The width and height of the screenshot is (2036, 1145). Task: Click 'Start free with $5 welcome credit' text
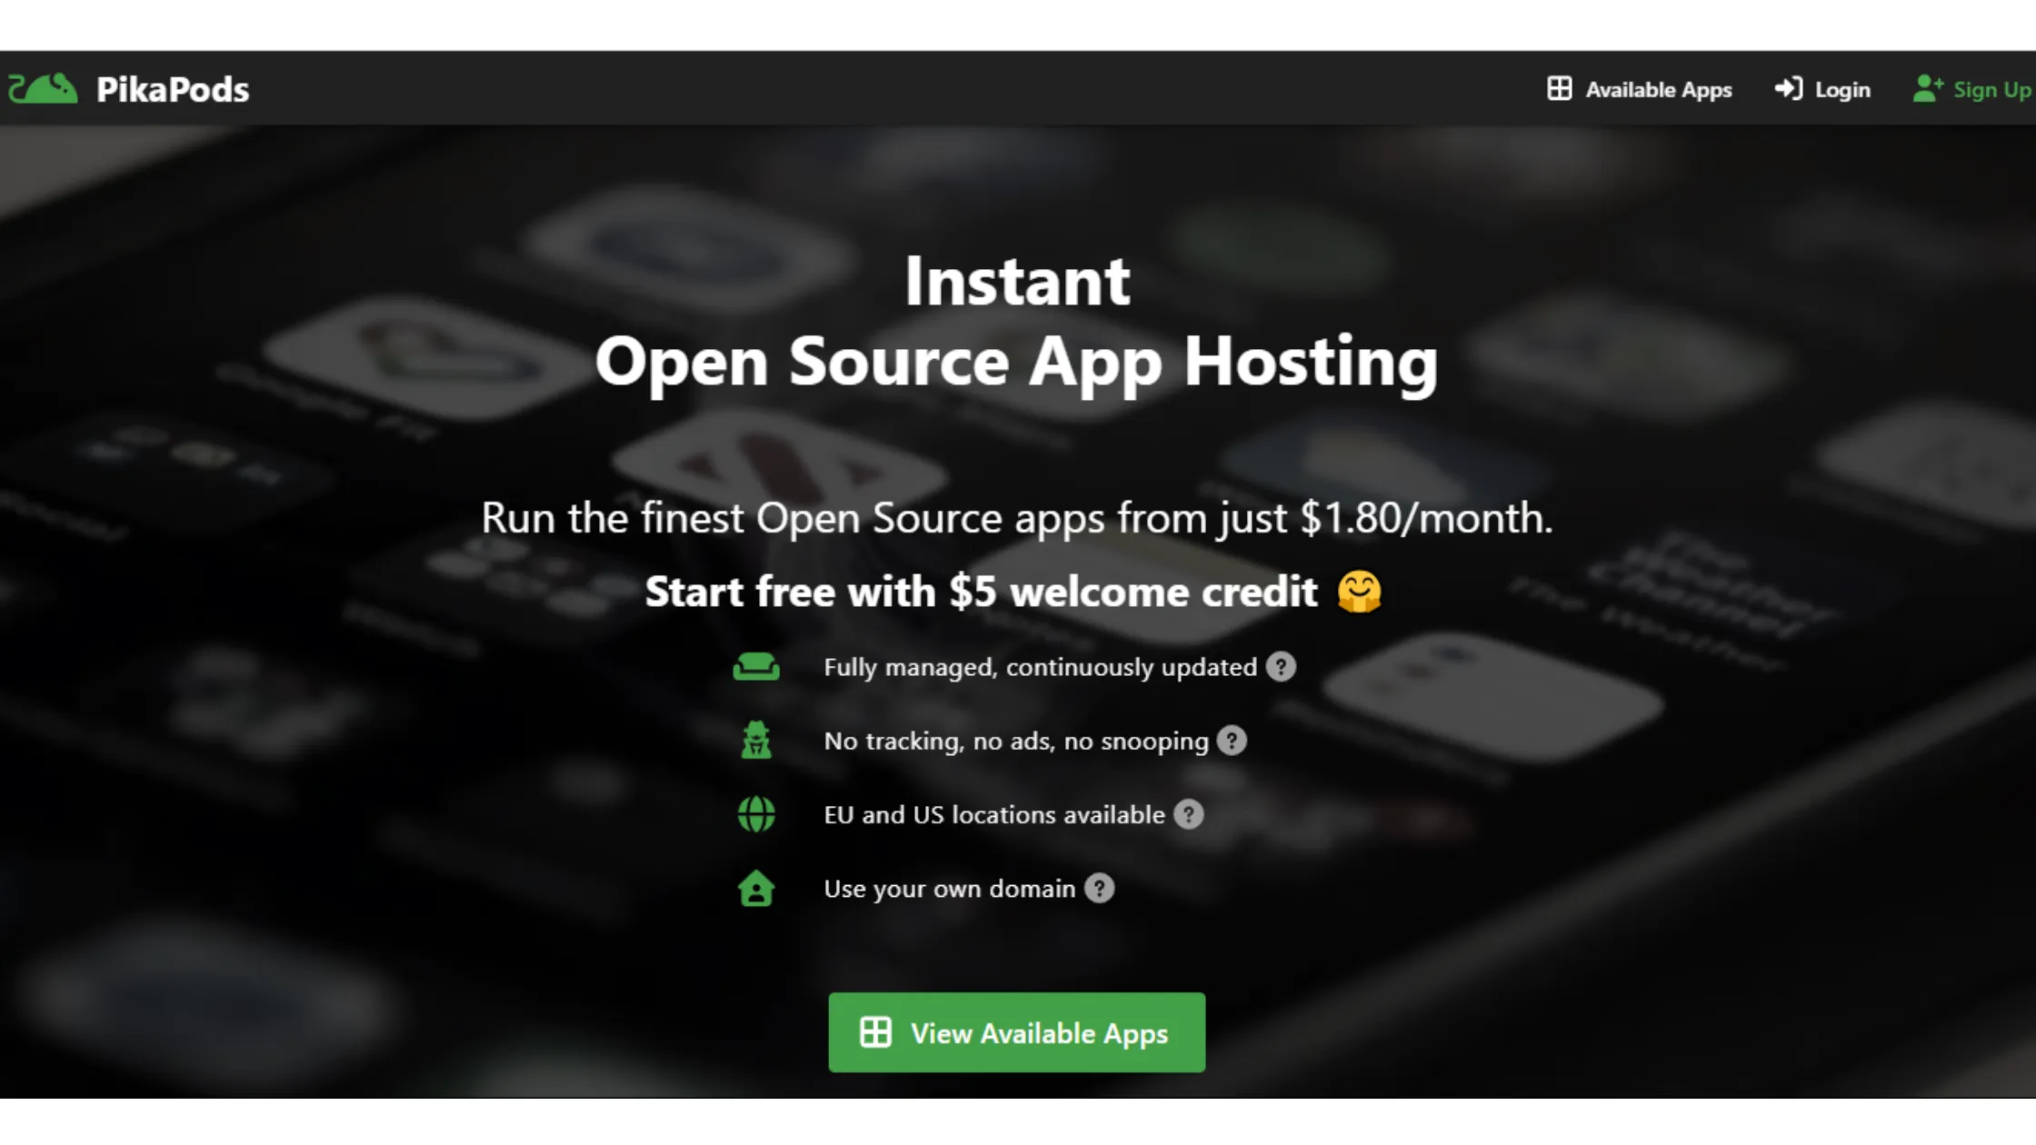tap(981, 592)
